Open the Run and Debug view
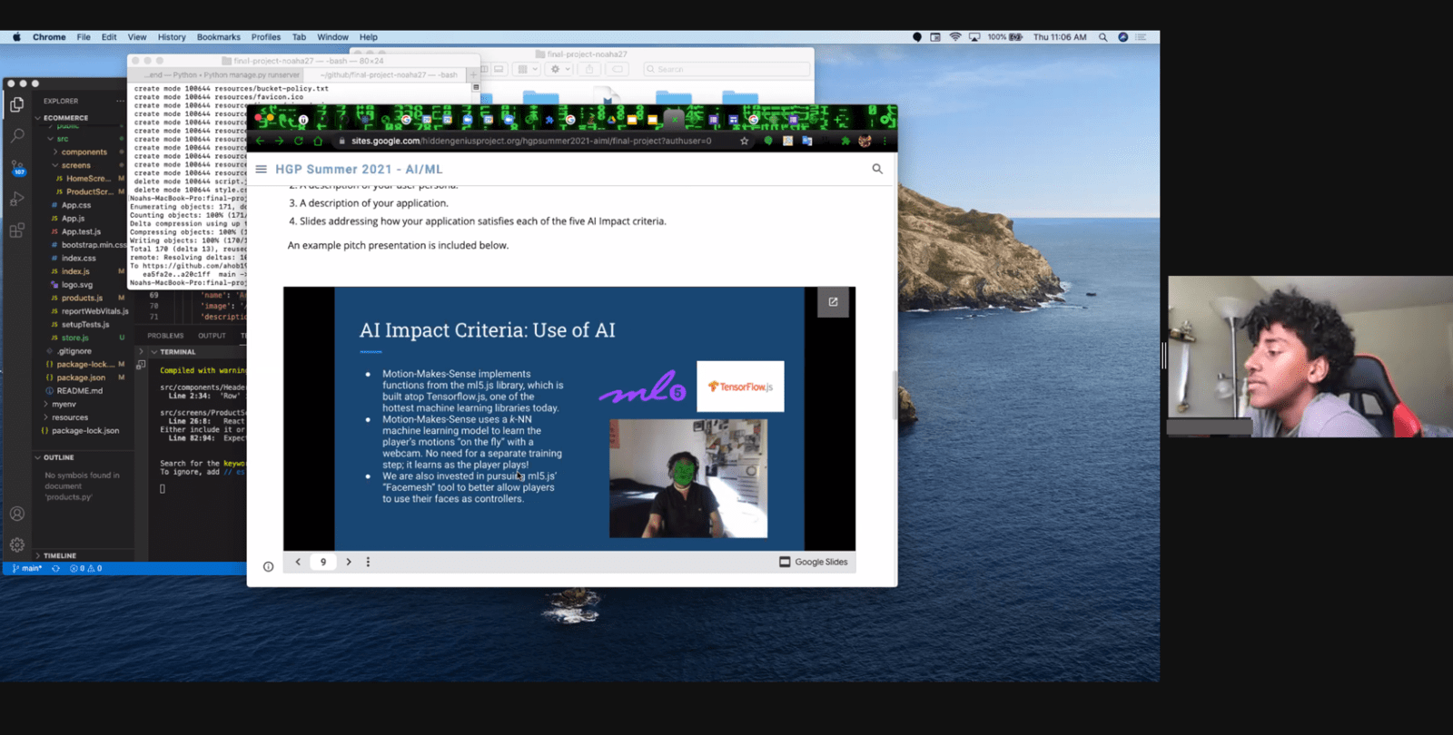 click(16, 199)
